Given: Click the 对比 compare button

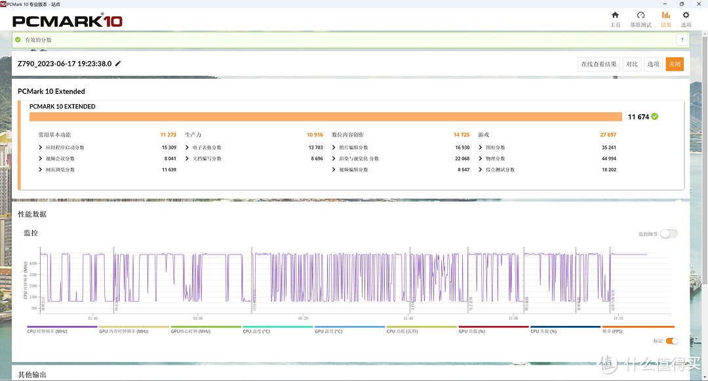Looking at the screenshot, I should pyautogui.click(x=632, y=64).
